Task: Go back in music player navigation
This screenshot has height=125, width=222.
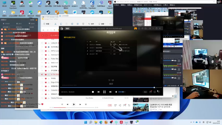Action: pos(43,36)
